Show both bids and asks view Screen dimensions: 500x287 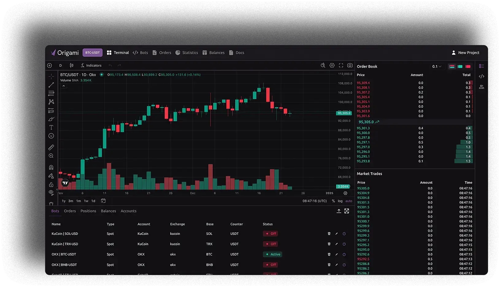[452, 67]
